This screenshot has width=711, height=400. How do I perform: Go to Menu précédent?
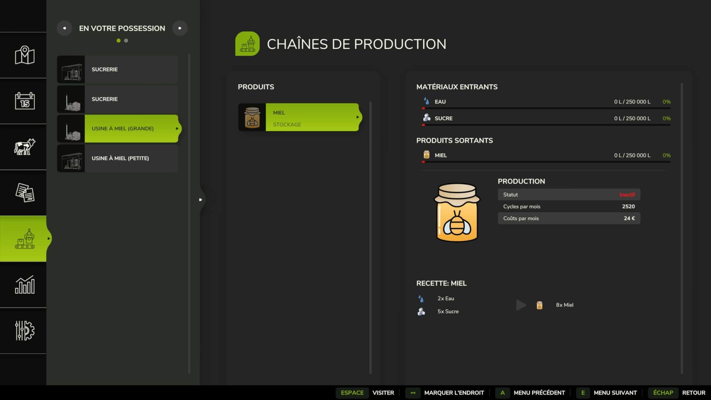point(539,393)
